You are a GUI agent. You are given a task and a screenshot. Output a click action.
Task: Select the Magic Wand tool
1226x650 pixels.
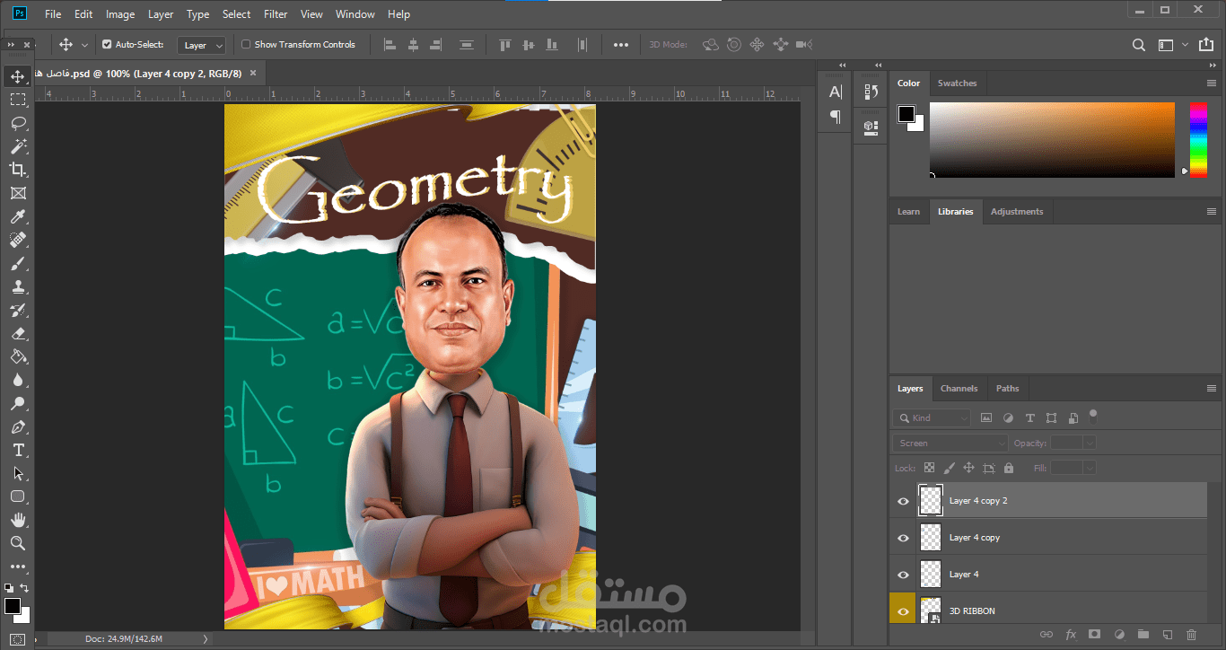[x=18, y=146]
